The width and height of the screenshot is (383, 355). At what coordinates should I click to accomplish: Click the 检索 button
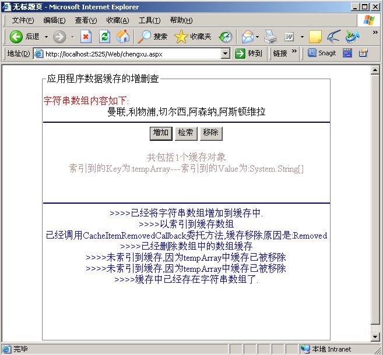click(186, 133)
